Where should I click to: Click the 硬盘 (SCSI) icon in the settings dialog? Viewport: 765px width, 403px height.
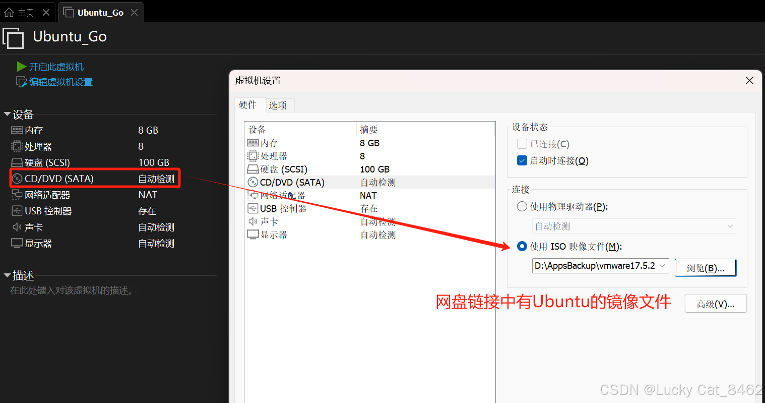(x=253, y=169)
